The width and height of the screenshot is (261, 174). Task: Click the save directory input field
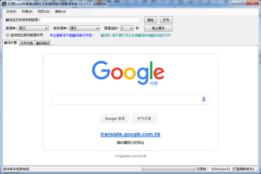pos(90,20)
